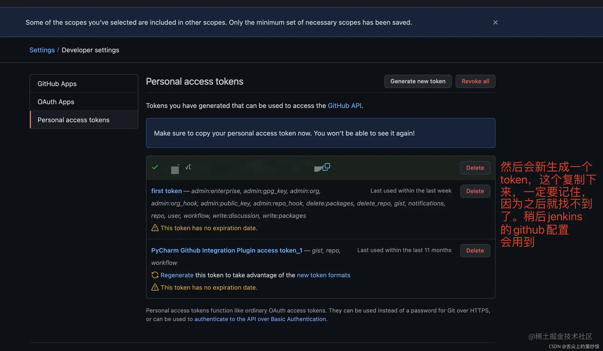Delete the newly generated token
Viewport: 603px width, 351px height.
(x=475, y=168)
